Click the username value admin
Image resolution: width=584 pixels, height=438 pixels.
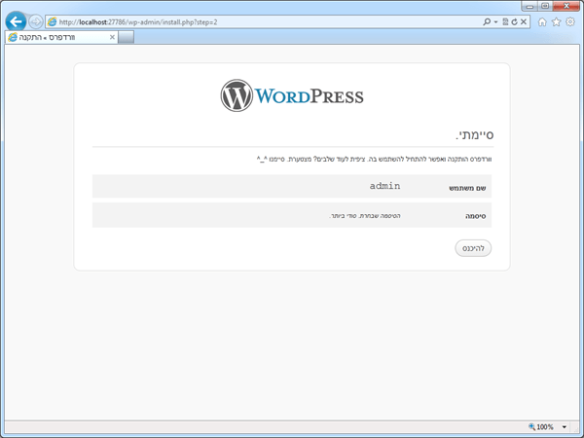pyautogui.click(x=384, y=186)
